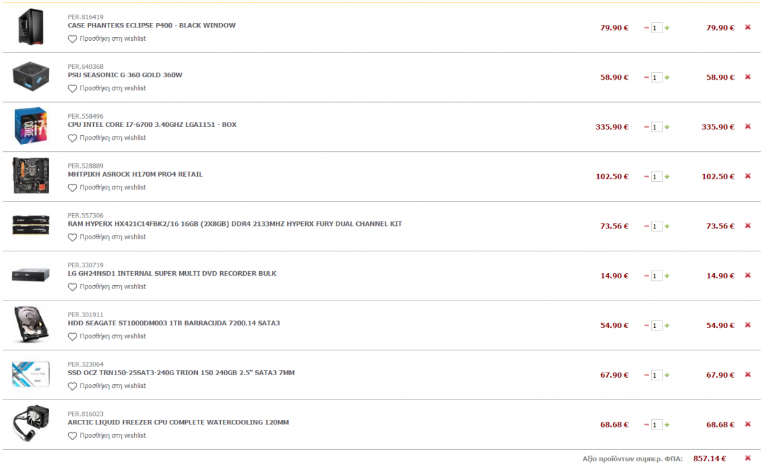
Task: Open the ASRock H170M Pro4 product link
Action: 135,174
